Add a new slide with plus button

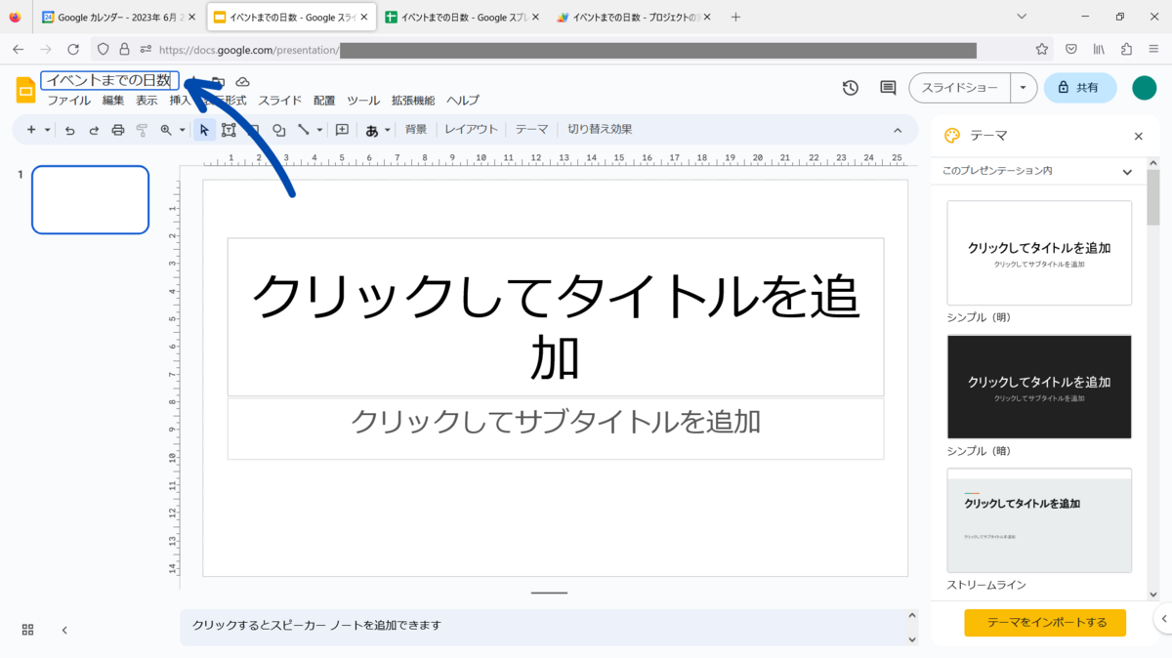tap(31, 130)
